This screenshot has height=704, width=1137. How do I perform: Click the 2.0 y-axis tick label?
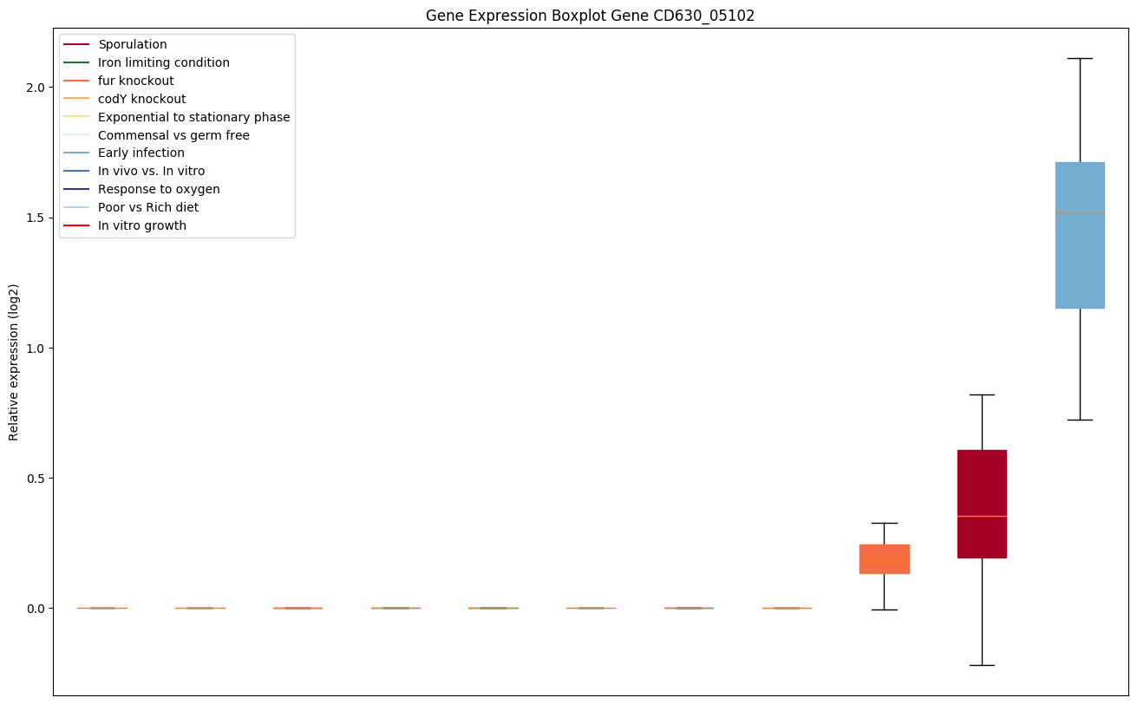[36, 88]
